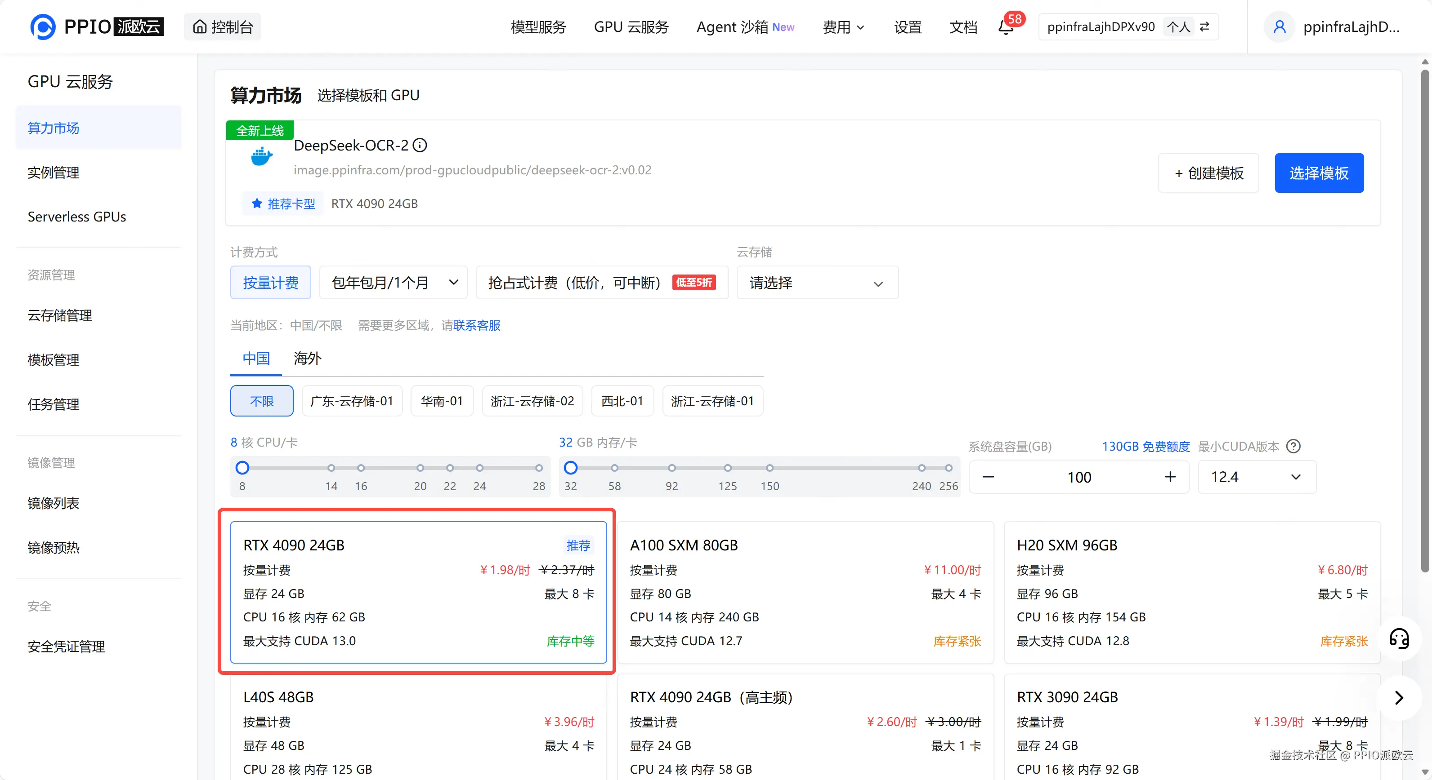This screenshot has width=1432, height=780.
Task: Open customer support headset icon
Action: pyautogui.click(x=1399, y=639)
